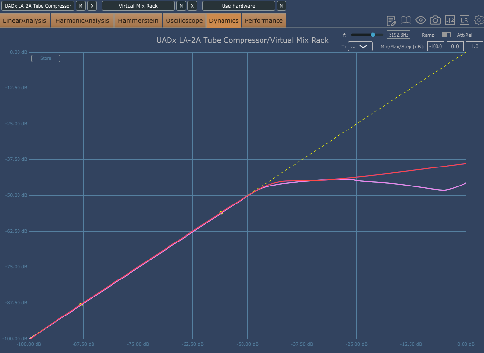Switch channel mode via the LR icon
The width and height of the screenshot is (484, 353).
[464, 20]
